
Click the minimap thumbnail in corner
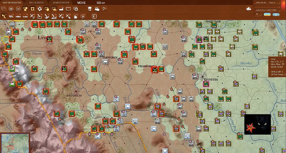coord(15,143)
